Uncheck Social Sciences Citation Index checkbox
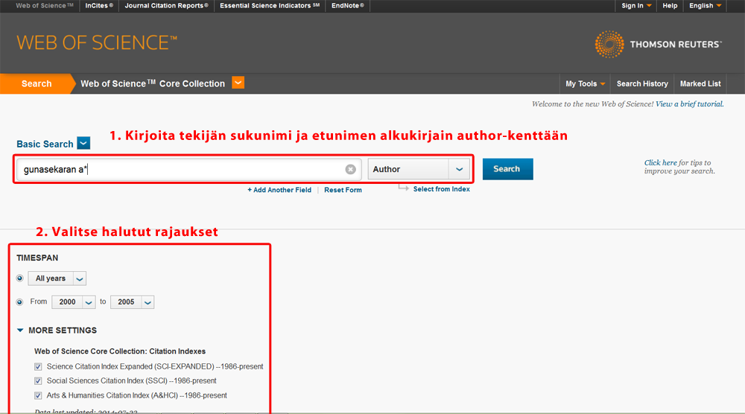Viewport: 745px width, 414px height. pyautogui.click(x=38, y=380)
